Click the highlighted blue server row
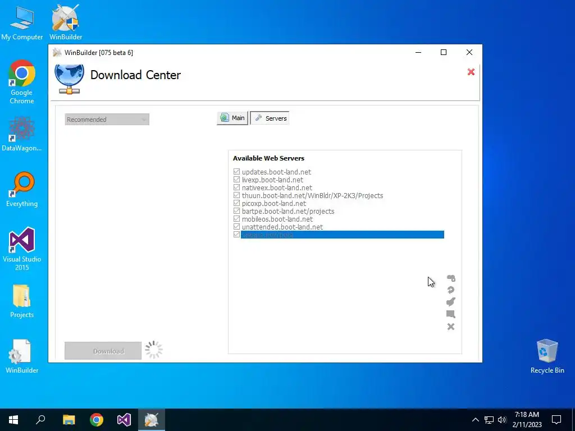Image resolution: width=575 pixels, height=431 pixels. (342, 235)
